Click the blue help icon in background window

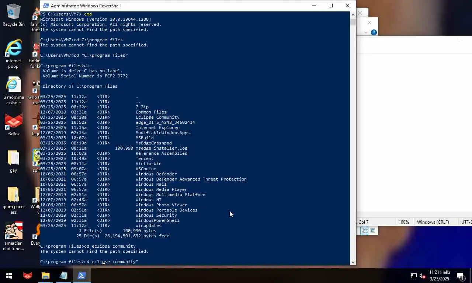(374, 32)
